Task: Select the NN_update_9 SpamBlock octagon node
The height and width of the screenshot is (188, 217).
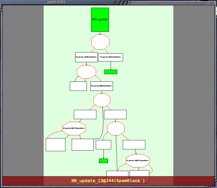Action: click(74, 128)
